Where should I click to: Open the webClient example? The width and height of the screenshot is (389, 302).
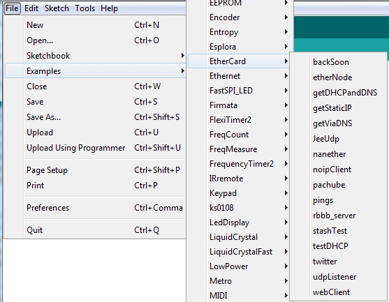tap(338, 292)
